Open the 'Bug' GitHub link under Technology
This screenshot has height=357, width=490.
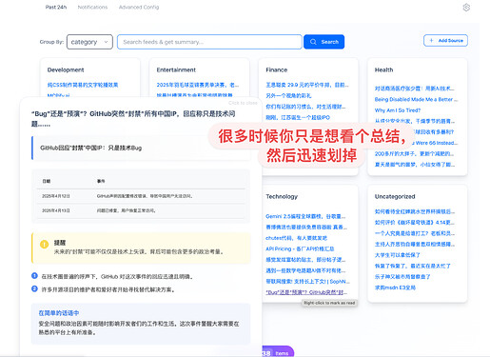(x=306, y=292)
